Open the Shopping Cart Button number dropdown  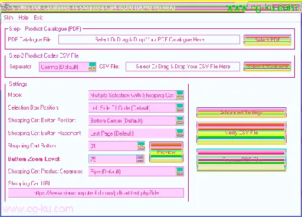[117, 146]
